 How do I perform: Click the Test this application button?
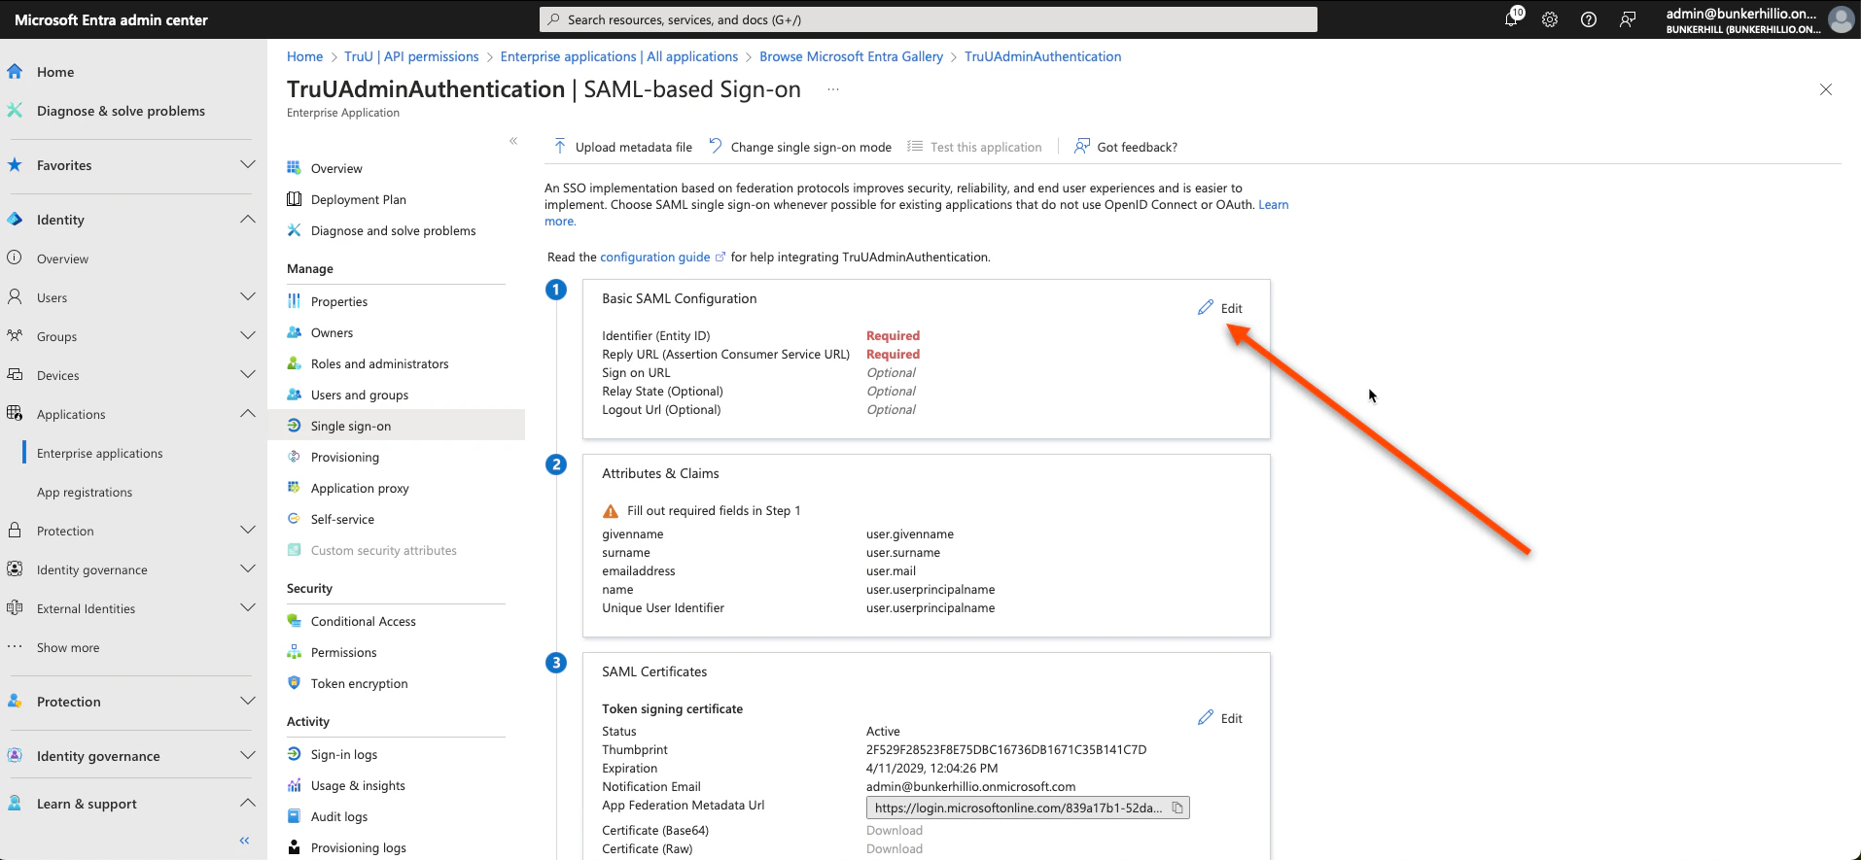click(x=974, y=147)
